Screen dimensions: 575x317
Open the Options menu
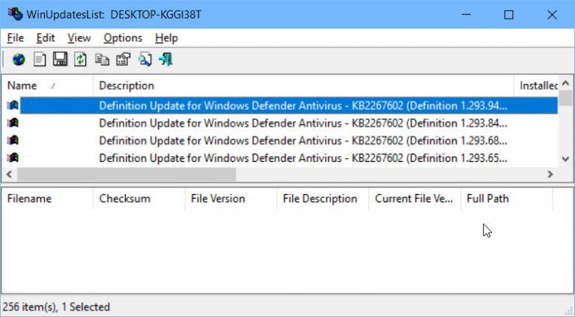coord(123,37)
